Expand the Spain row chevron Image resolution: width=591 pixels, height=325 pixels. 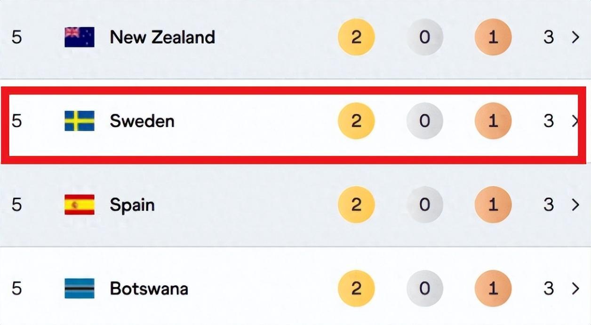pos(575,205)
